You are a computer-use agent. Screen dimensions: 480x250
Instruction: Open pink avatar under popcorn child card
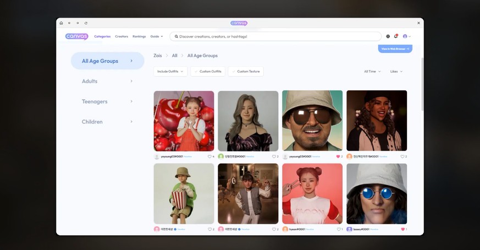point(157,229)
